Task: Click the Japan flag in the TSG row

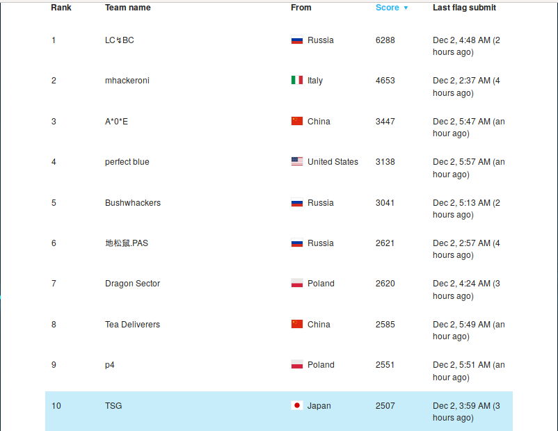Action: point(296,405)
